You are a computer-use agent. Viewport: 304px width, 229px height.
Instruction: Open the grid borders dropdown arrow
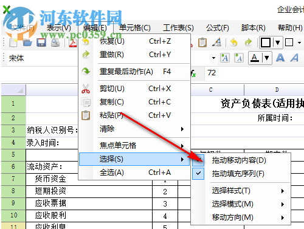click(x=299, y=43)
